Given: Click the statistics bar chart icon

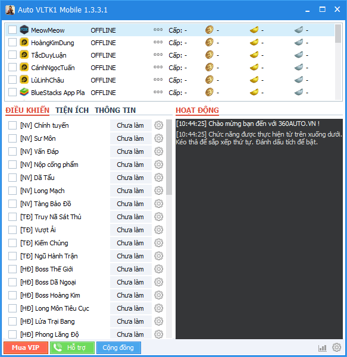Looking at the screenshot, I should [323, 347].
